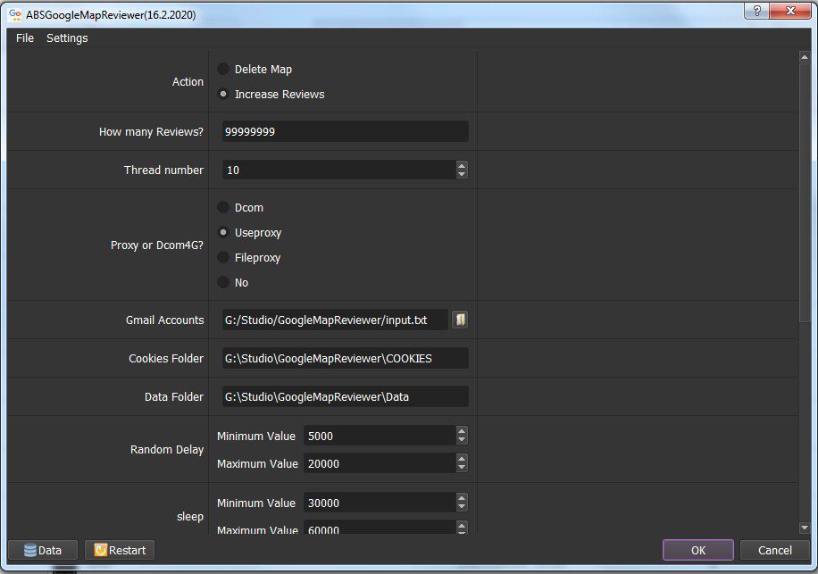Open the File menu
Viewport: 818px width, 574px height.
(24, 38)
